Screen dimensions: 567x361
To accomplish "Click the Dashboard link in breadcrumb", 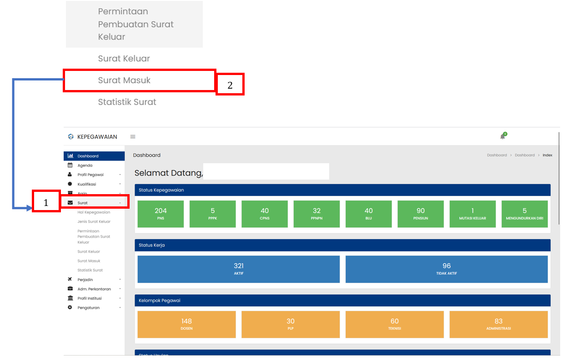I will pos(497,155).
